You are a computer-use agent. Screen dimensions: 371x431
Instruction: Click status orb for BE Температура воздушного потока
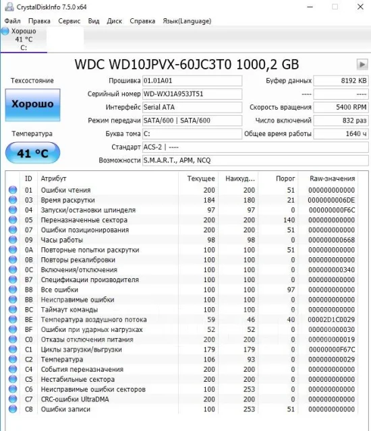click(x=13, y=319)
